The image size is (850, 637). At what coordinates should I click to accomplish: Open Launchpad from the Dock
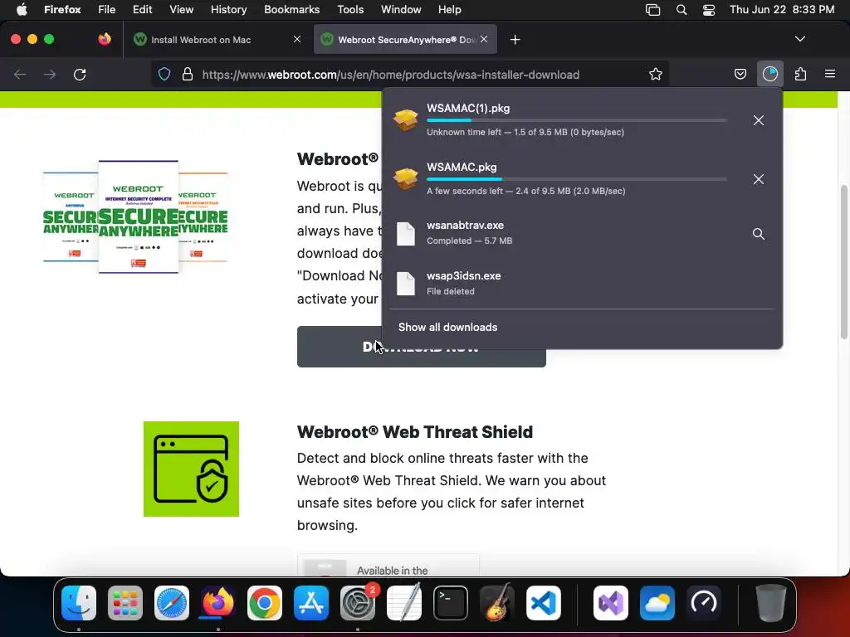coord(125,603)
